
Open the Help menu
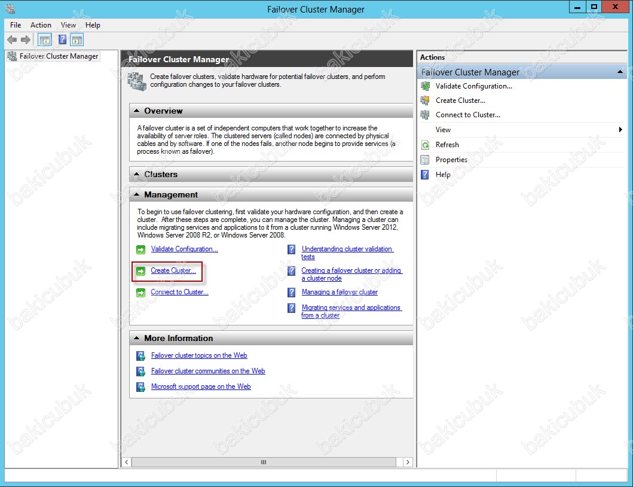(x=93, y=25)
